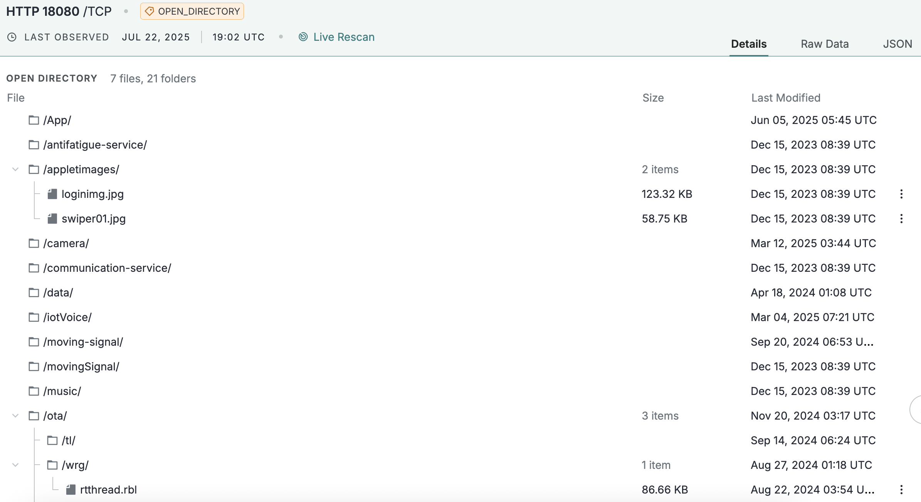
Task: Open the /antifatigue-service/ folder
Action: point(95,145)
